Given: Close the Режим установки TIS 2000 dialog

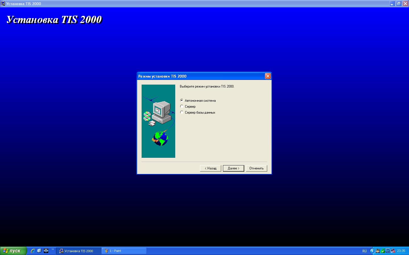Looking at the screenshot, I should click(x=268, y=76).
